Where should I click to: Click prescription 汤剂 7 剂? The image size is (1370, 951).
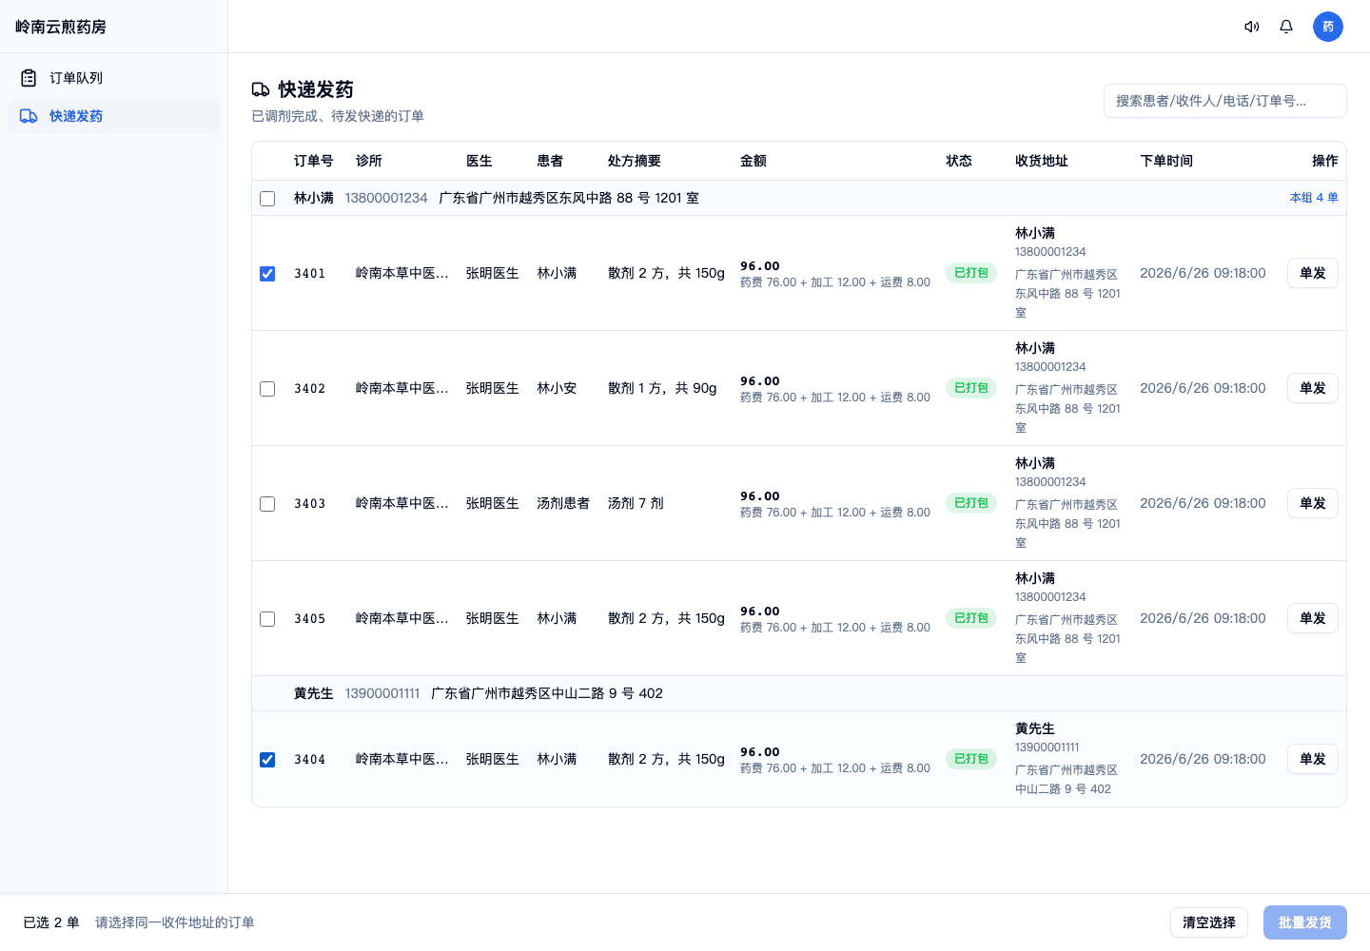pos(636,503)
